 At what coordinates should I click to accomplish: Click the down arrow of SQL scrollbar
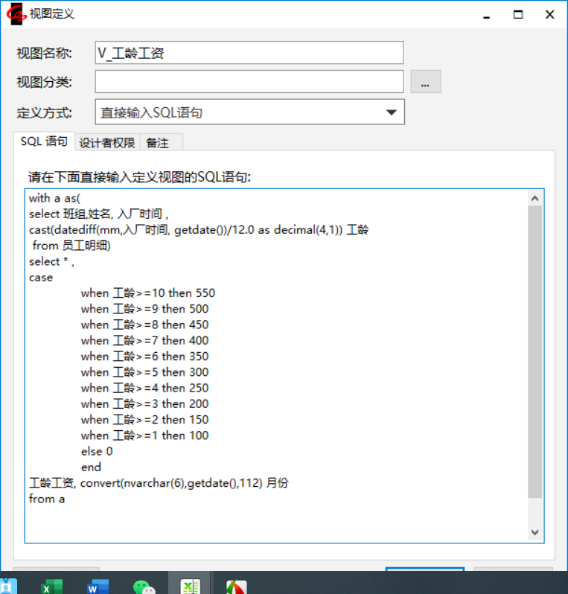click(535, 532)
